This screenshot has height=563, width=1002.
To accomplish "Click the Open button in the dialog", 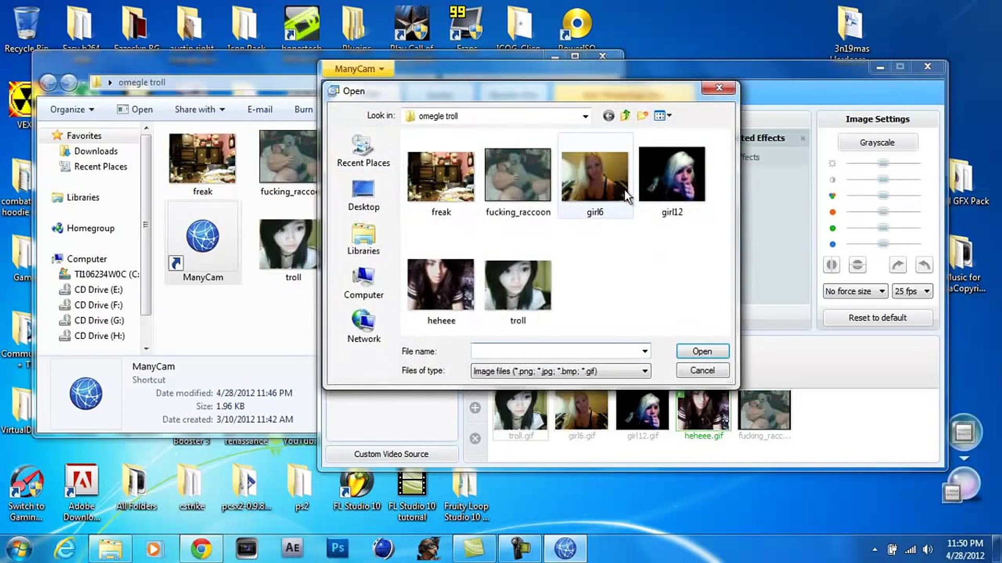I will [702, 351].
